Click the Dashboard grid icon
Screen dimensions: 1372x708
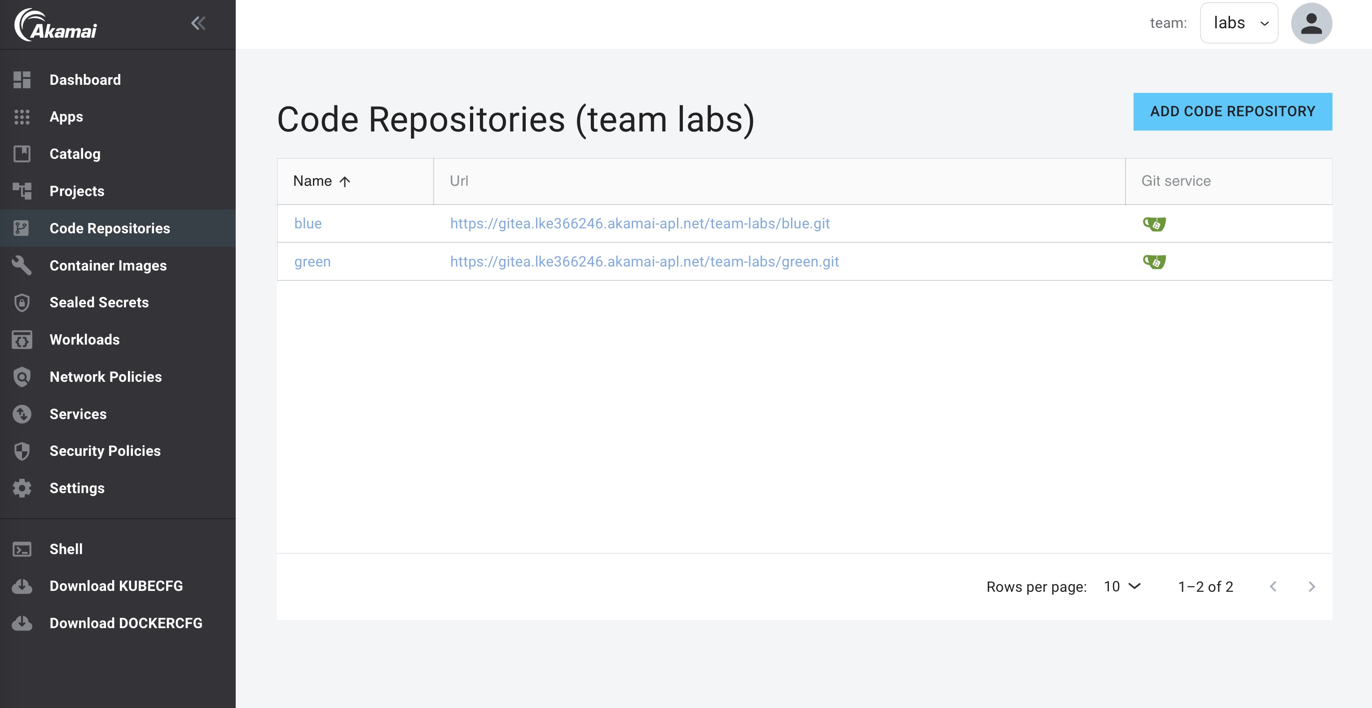pyautogui.click(x=22, y=80)
